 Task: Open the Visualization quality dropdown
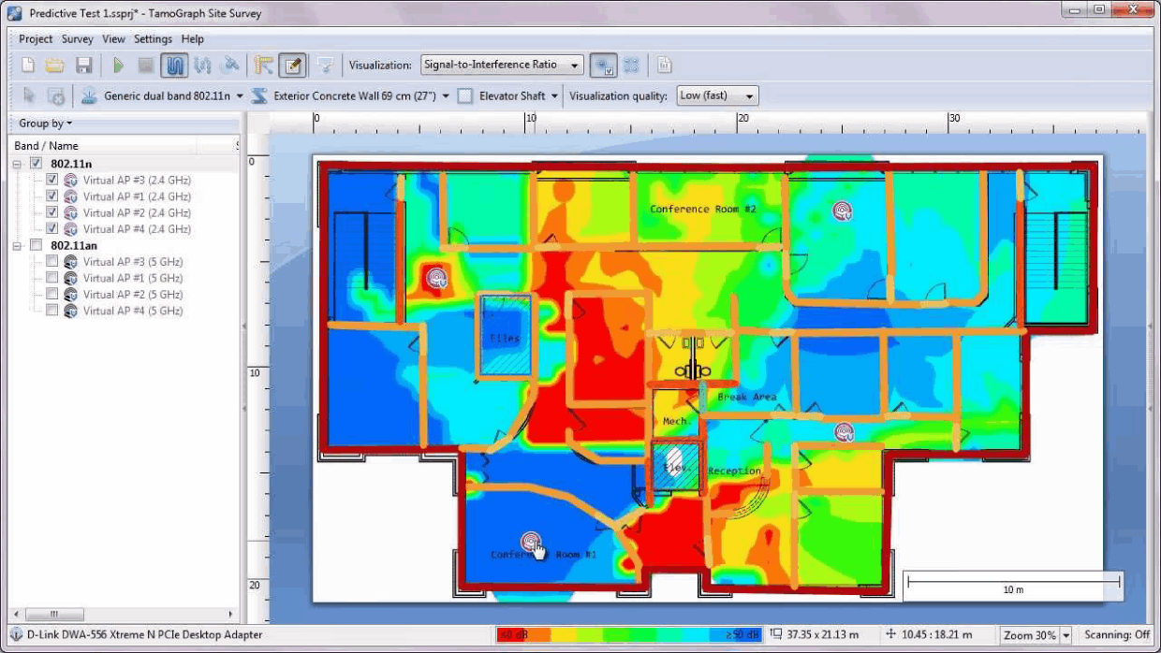716,94
